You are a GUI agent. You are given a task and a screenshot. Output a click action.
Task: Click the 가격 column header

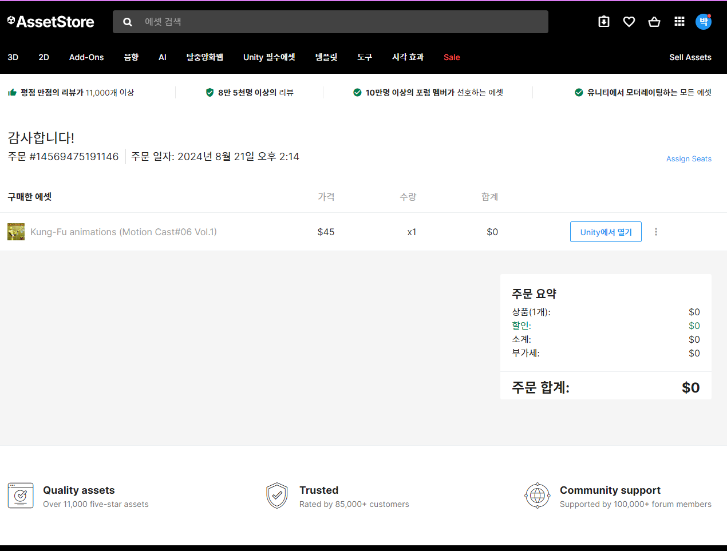326,197
